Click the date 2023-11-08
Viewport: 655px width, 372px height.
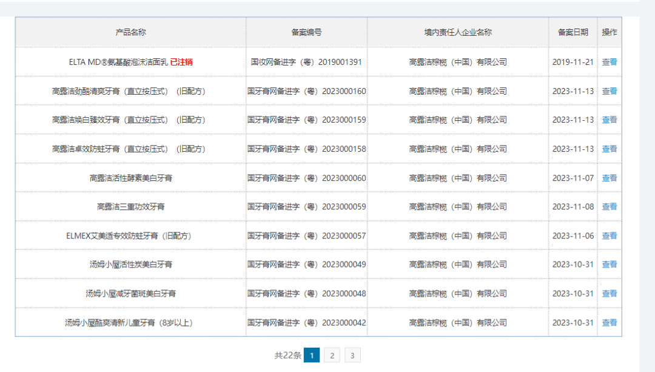(x=573, y=206)
